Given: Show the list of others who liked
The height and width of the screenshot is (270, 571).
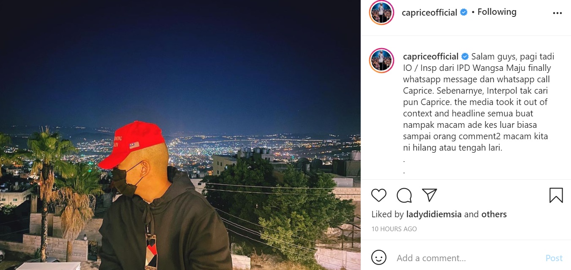Looking at the screenshot, I should [494, 214].
